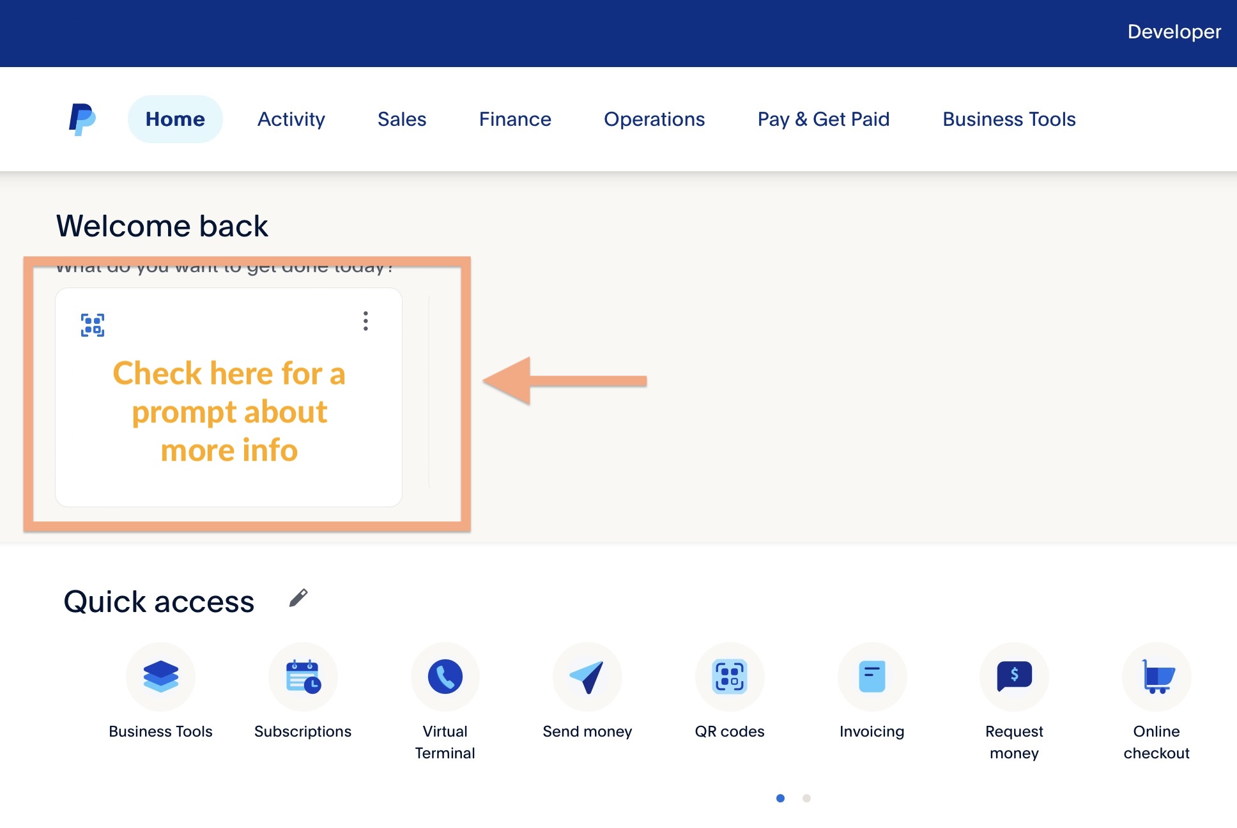Click the Request money icon
1237x828 pixels.
coord(1014,677)
